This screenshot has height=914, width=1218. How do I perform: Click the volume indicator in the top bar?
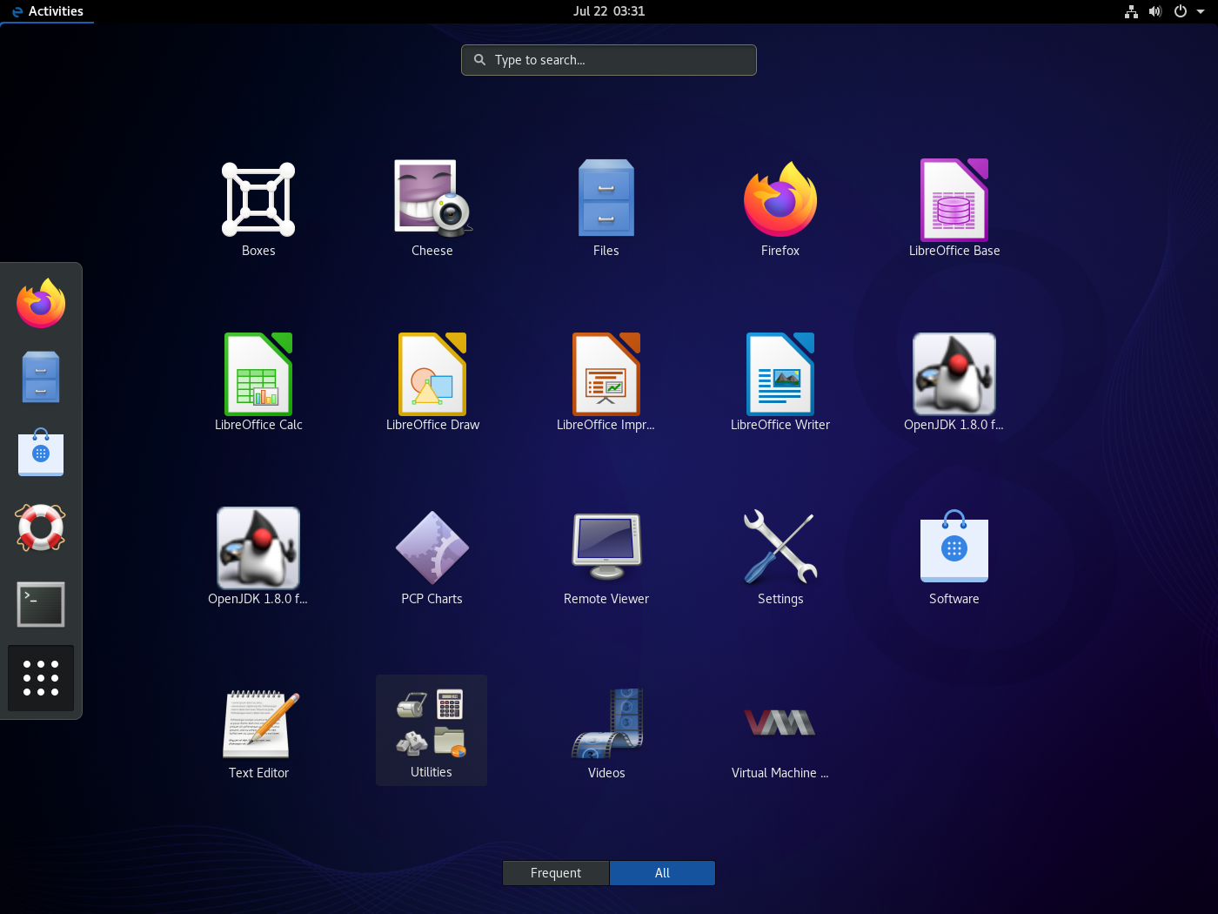(1154, 11)
